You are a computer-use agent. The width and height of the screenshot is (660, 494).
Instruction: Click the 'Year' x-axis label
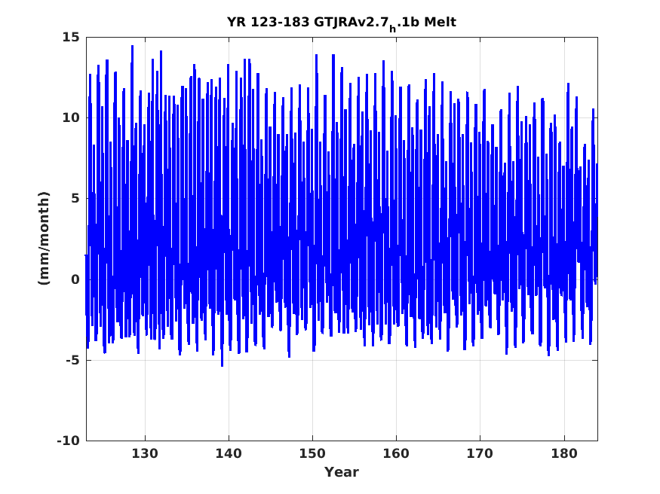342,472
